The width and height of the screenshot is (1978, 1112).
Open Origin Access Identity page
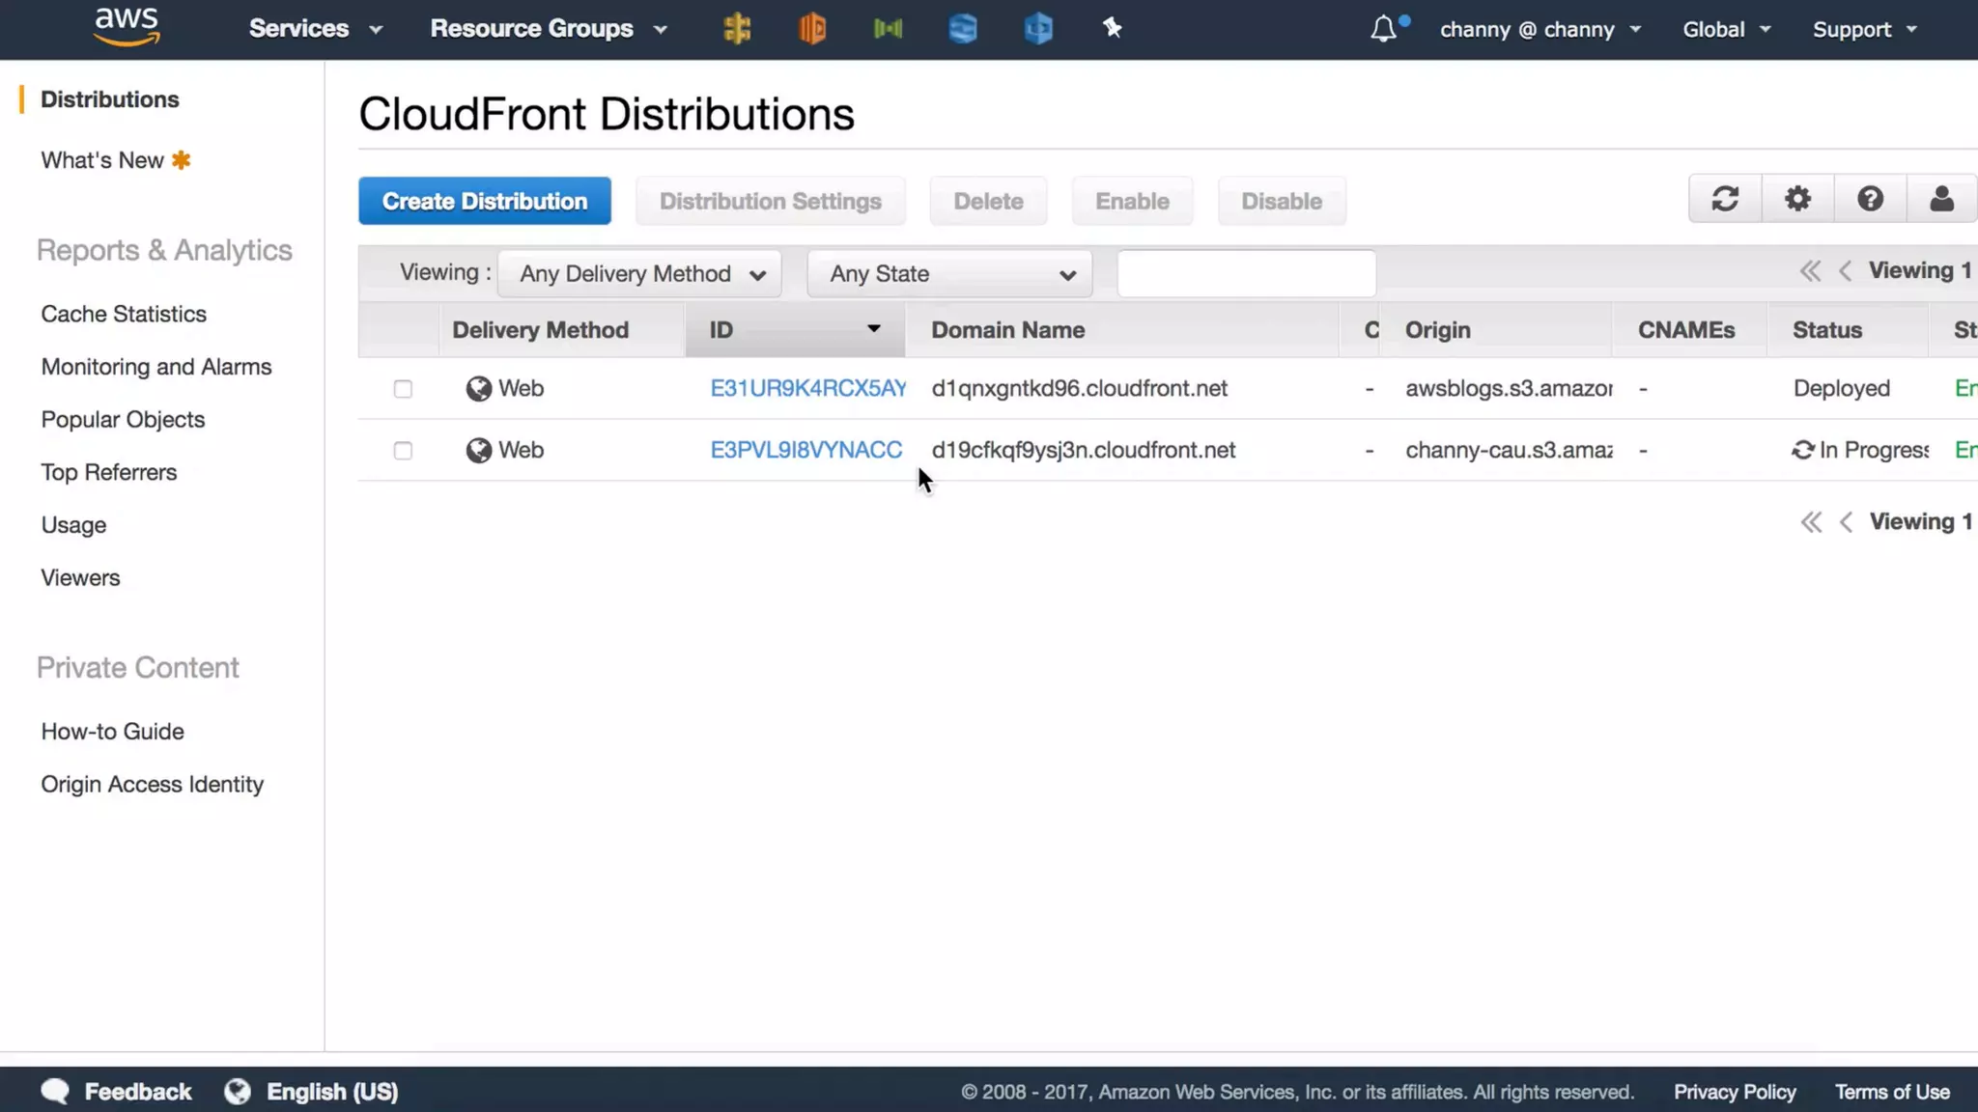point(152,784)
